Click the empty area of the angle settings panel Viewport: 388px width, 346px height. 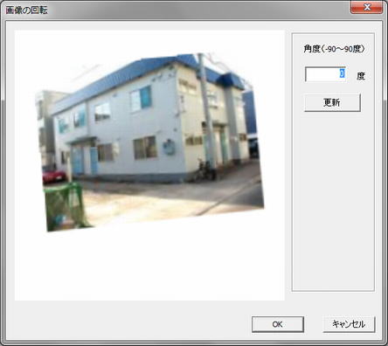[x=333, y=201]
